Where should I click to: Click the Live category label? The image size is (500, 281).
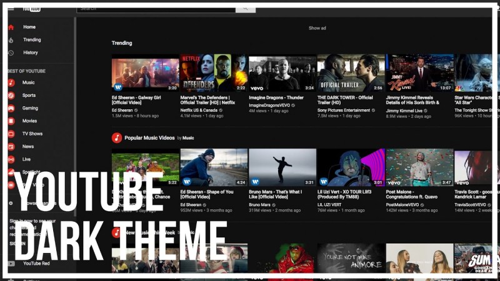26,159
